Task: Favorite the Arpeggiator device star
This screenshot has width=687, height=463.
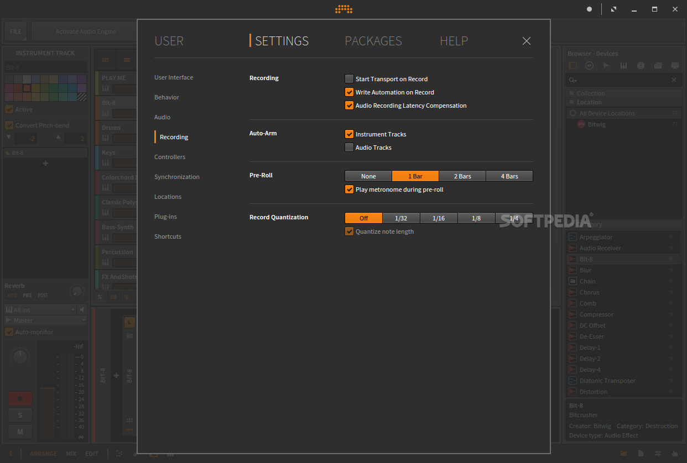Action: [671, 237]
